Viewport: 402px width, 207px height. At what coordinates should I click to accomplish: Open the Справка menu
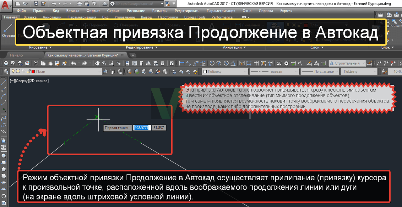pos(266,11)
